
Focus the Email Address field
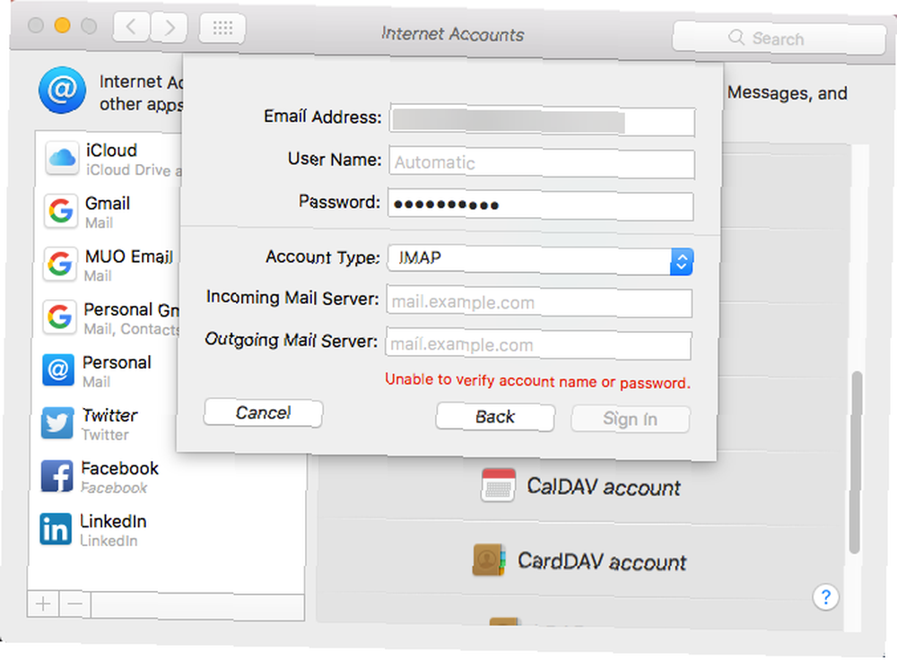543,121
